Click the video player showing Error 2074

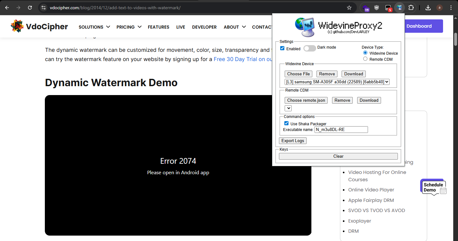(178, 165)
